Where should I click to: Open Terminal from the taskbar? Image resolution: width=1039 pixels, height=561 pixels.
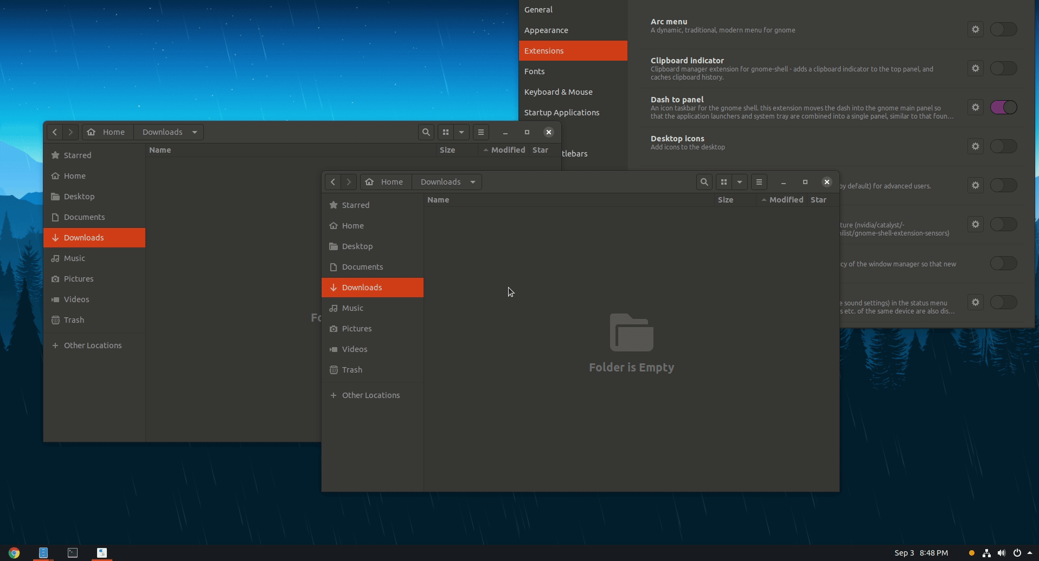(x=73, y=553)
